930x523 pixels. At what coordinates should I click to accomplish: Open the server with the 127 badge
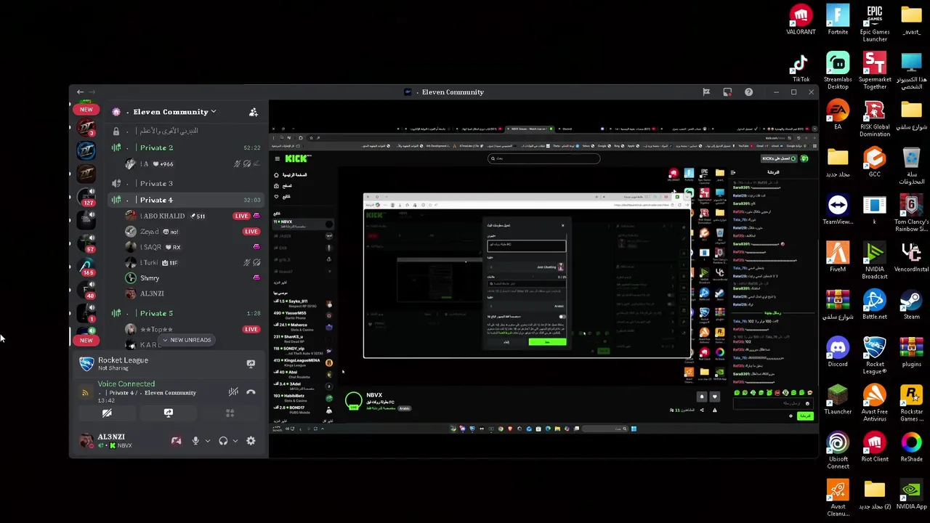tap(86, 197)
